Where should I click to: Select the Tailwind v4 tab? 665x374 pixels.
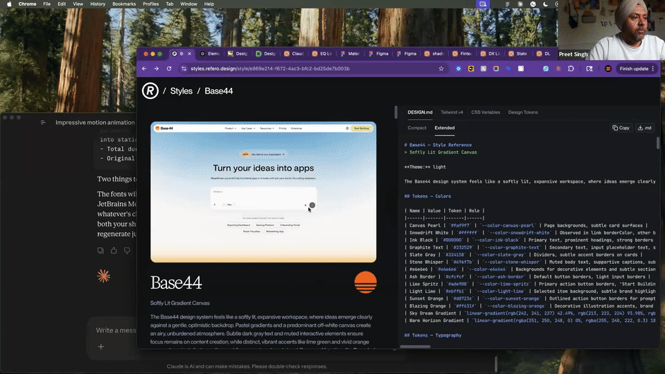452,112
